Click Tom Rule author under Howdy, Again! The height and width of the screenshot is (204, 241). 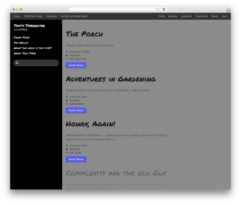click(x=74, y=149)
